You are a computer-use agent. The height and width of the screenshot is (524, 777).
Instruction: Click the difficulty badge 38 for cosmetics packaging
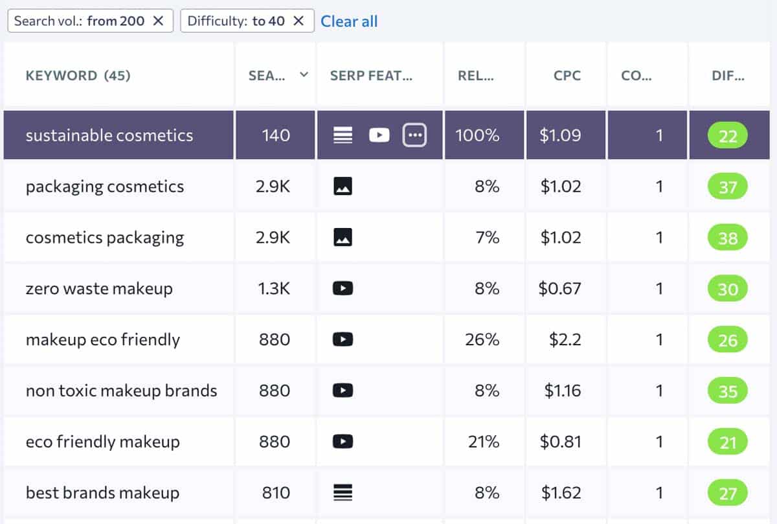(x=728, y=238)
